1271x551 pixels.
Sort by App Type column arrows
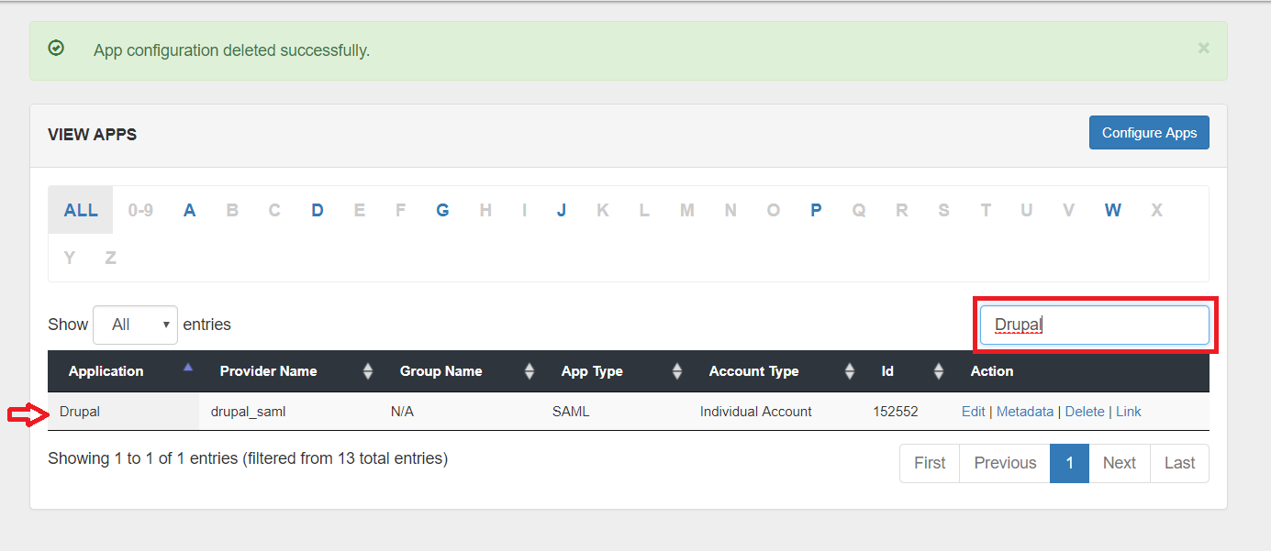click(677, 371)
